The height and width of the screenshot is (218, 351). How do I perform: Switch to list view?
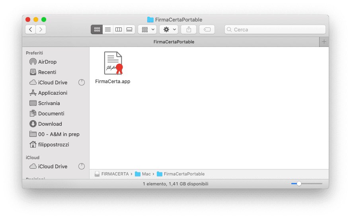tap(108, 29)
